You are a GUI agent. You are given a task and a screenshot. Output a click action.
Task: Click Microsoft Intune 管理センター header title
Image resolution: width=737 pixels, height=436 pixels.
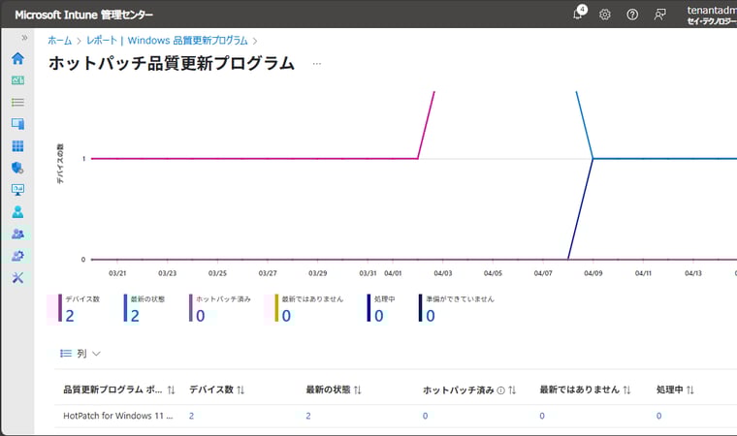point(83,15)
